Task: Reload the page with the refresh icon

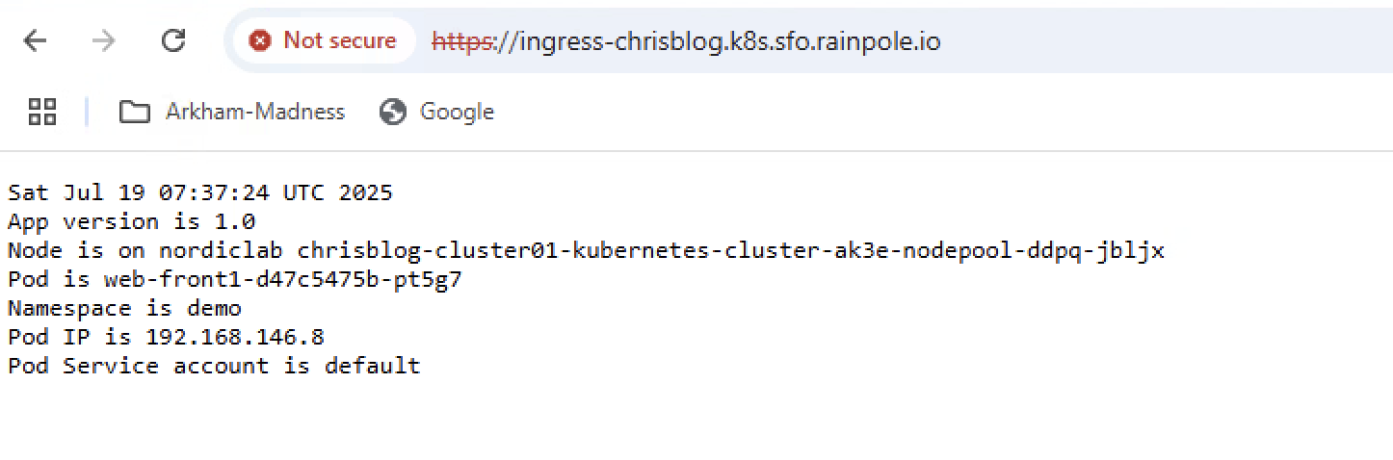Action: click(x=173, y=40)
